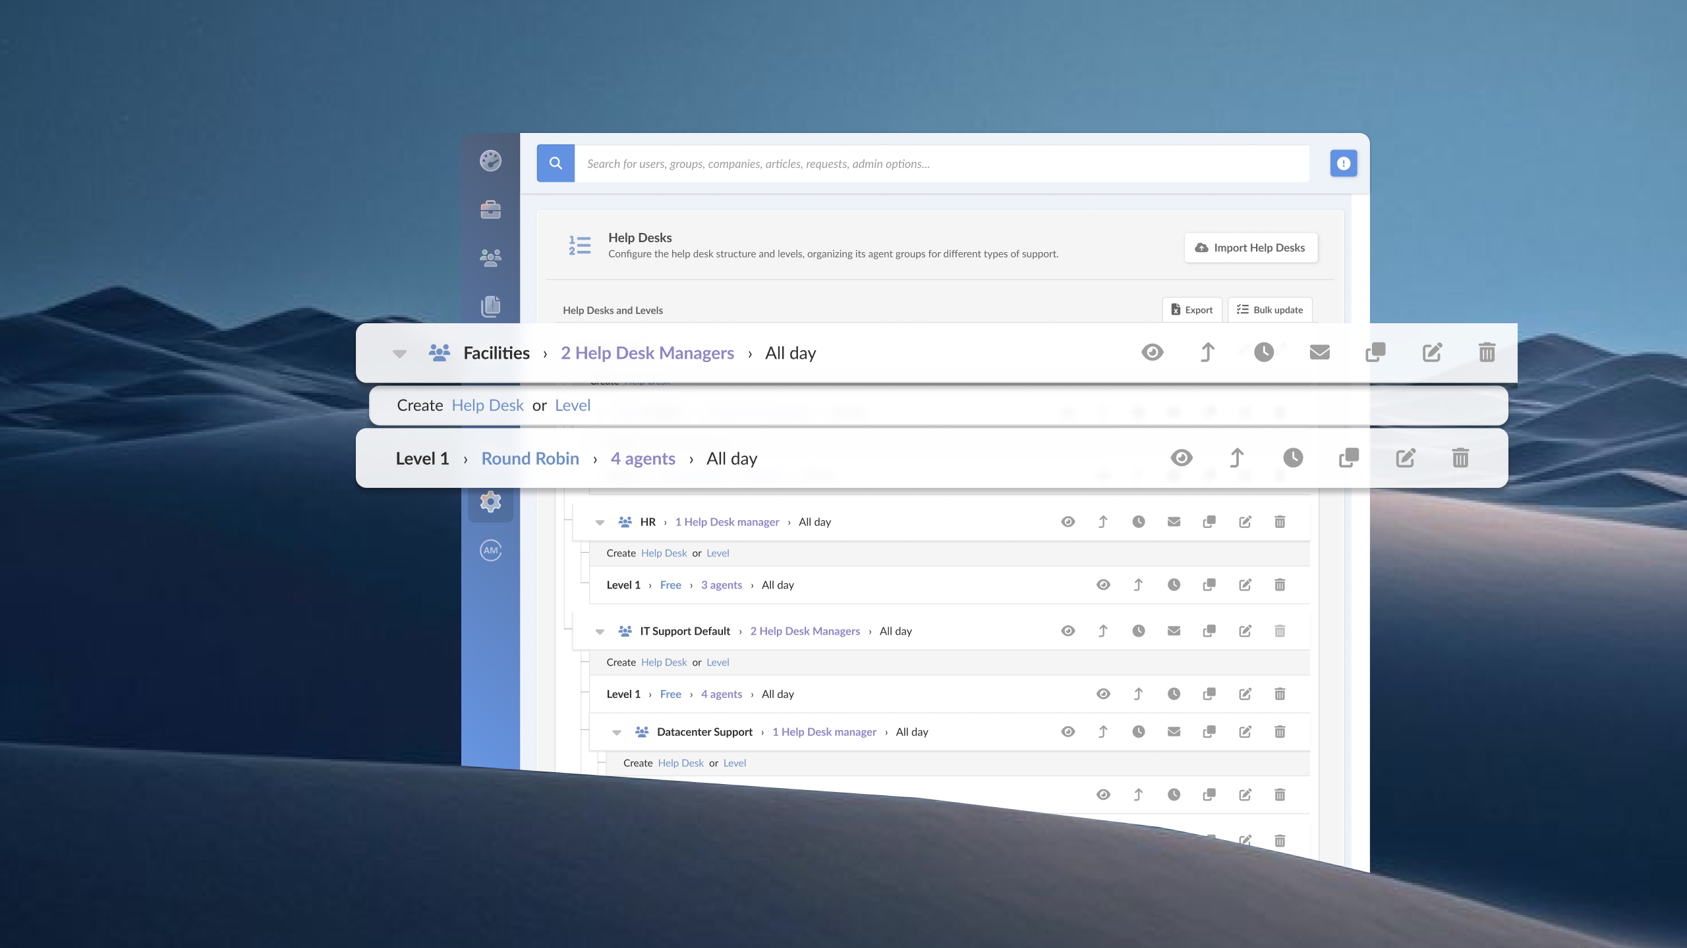Open HR's 1 Help Desk manager link
The height and width of the screenshot is (948, 1687).
point(727,521)
